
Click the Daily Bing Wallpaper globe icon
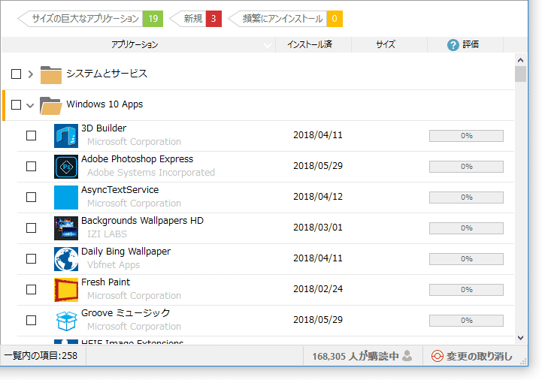click(66, 259)
